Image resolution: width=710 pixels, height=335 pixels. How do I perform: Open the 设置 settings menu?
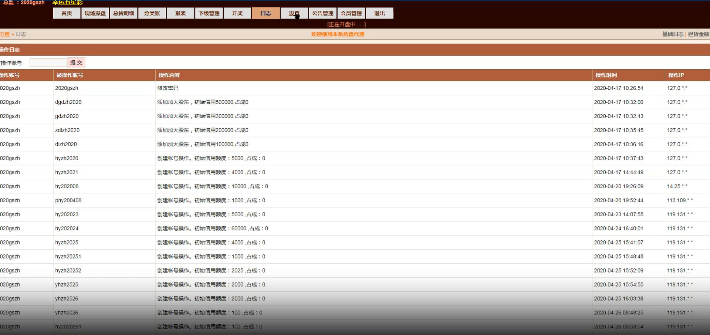pyautogui.click(x=294, y=13)
